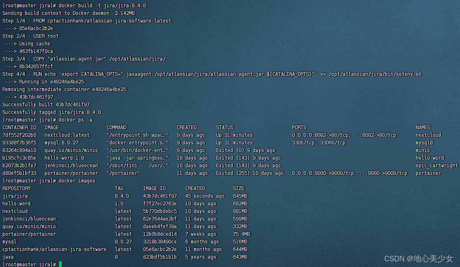Screen dimensions: 460x267
Task: Select container ID 7df552f202b0
Action: [19, 135]
